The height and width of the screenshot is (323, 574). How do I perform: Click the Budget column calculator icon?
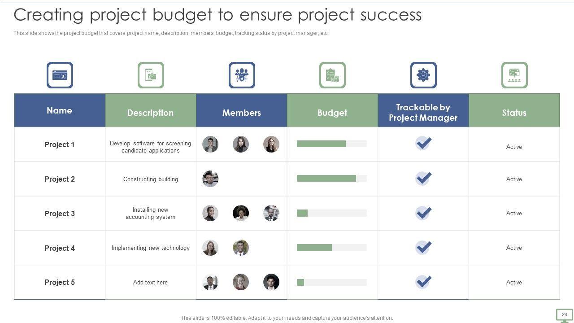click(332, 75)
